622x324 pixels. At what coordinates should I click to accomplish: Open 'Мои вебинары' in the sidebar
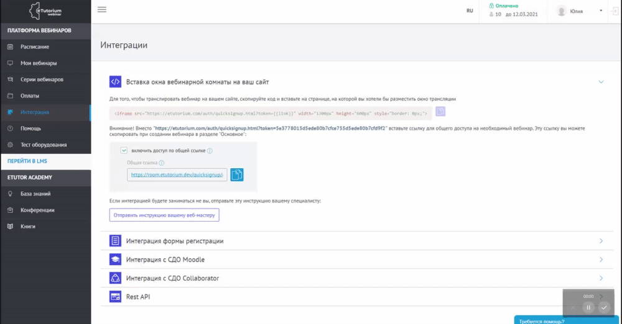click(38, 63)
